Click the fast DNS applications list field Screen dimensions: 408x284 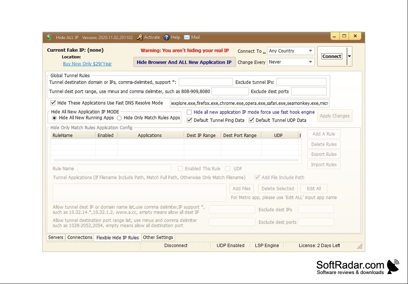250,103
